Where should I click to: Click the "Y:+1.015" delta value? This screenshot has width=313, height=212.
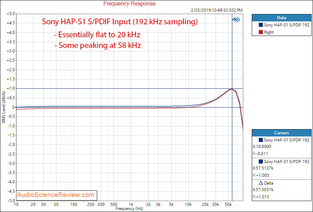click(x=261, y=197)
